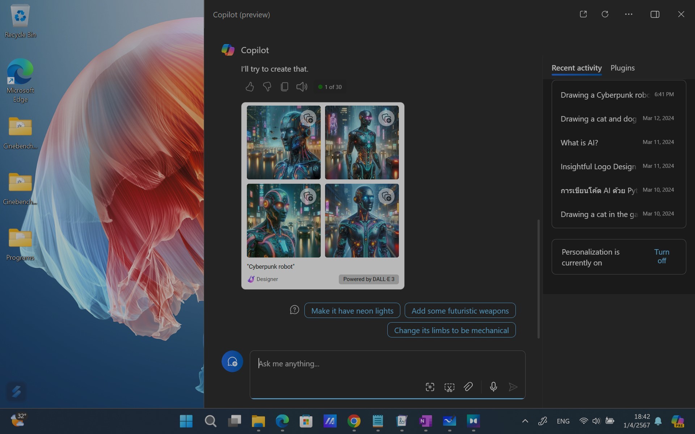Click the thumbs up like icon
The image size is (695, 434).
coord(249,87)
